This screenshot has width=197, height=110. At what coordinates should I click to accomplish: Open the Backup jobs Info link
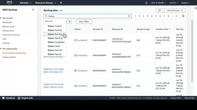[x=61, y=11]
